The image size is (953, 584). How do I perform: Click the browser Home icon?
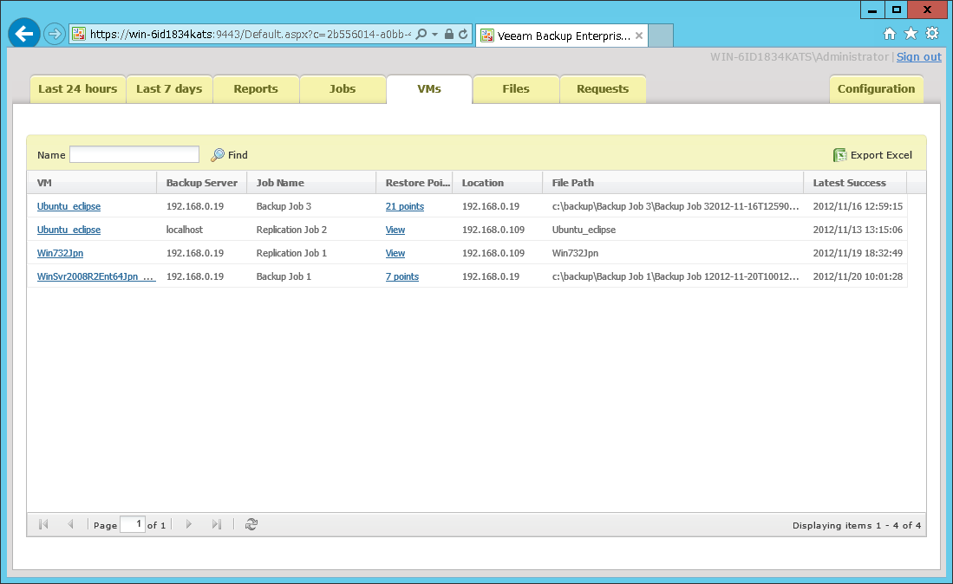click(890, 34)
